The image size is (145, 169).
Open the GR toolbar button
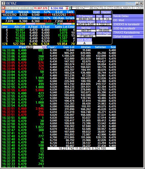(27, 8)
